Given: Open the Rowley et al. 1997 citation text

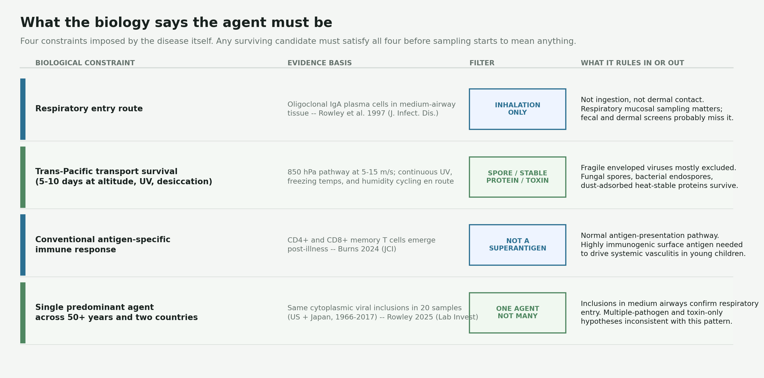Looking at the screenshot, I should coord(371,109).
